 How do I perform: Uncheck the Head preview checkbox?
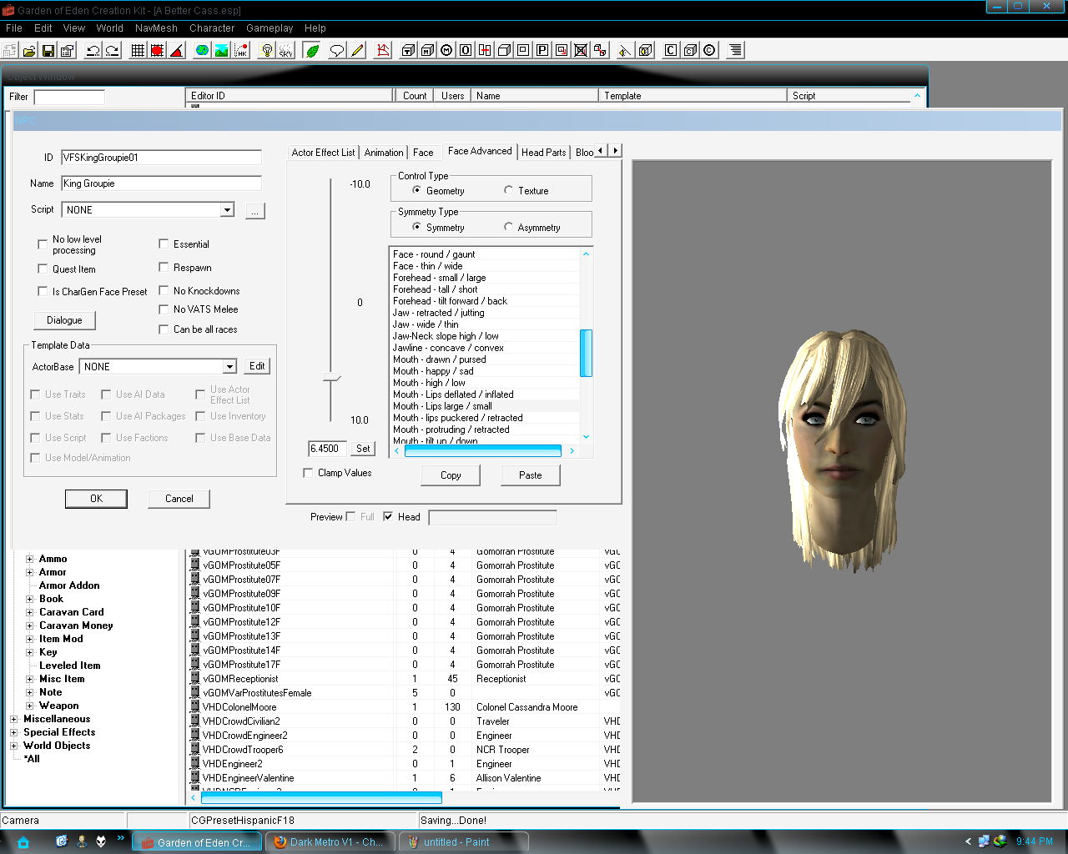tap(388, 517)
